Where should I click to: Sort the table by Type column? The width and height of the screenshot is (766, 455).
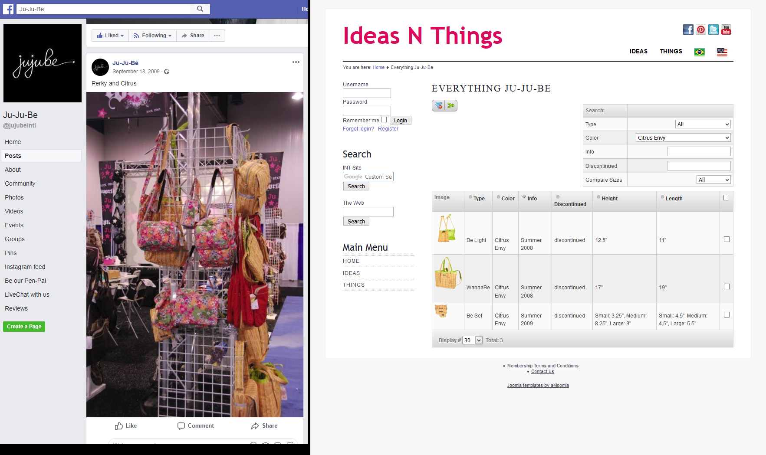(479, 199)
